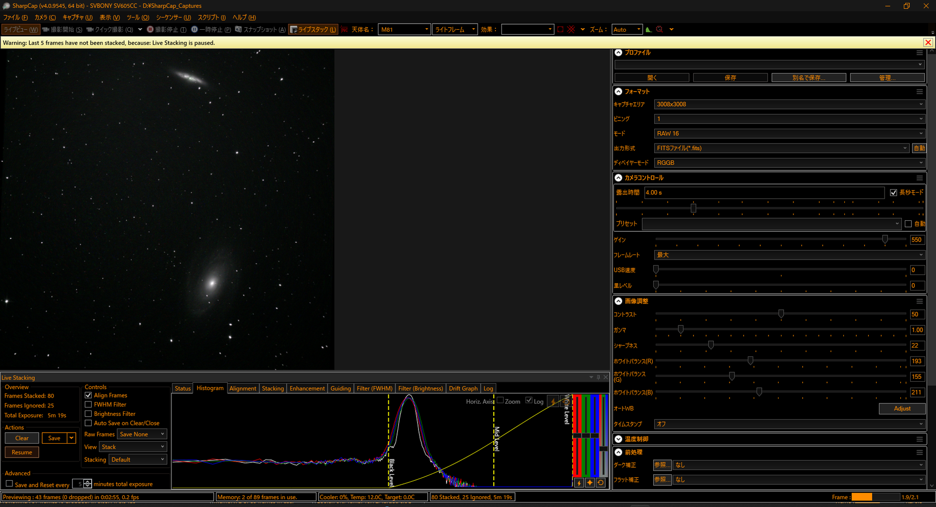Enable the Brightness Filter checkbox

(88, 414)
